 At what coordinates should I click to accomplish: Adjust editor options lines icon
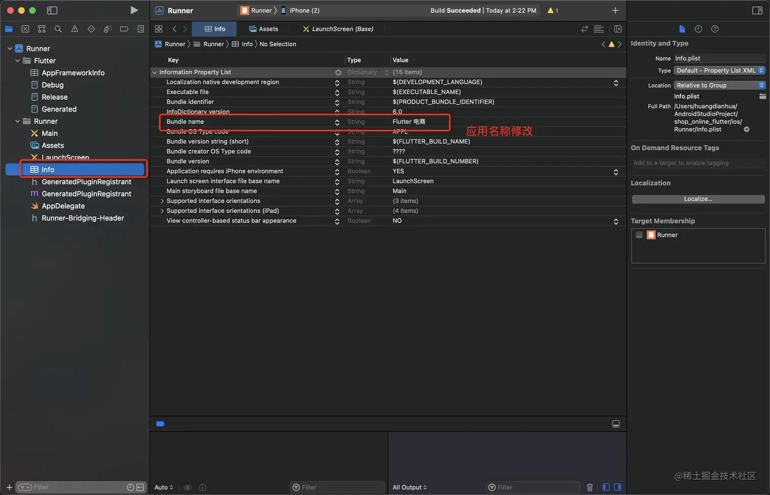coord(599,29)
